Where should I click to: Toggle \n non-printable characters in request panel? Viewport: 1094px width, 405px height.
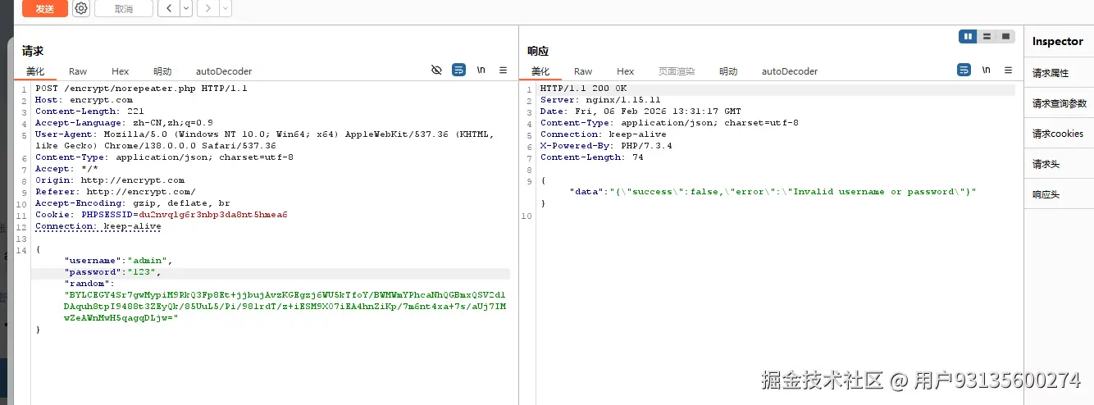[481, 71]
